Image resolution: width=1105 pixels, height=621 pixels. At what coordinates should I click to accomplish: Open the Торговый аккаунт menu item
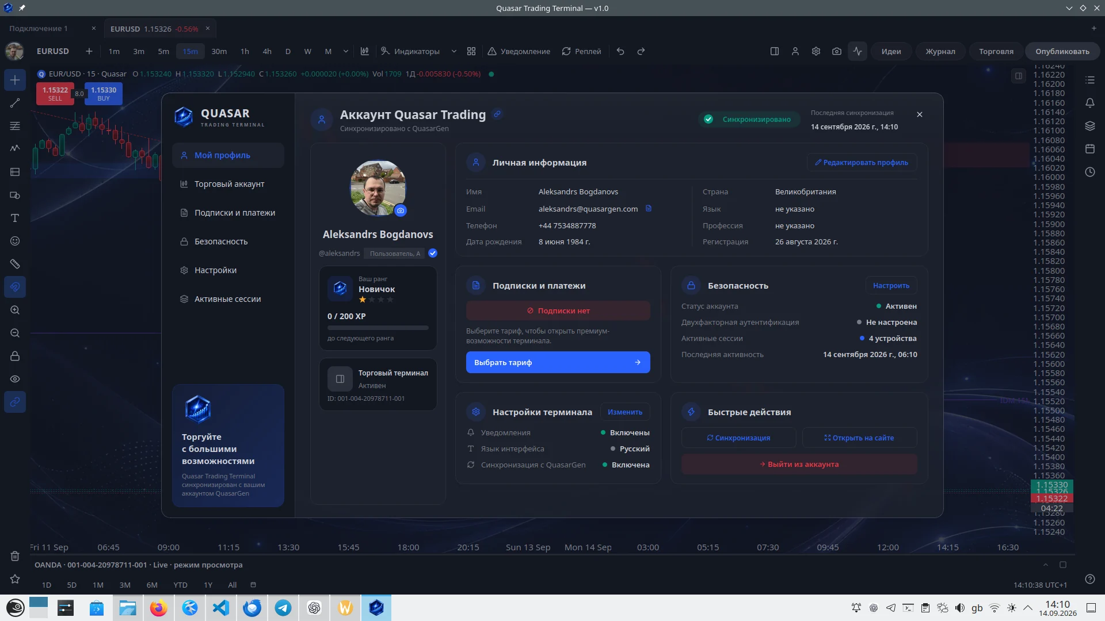coord(228,184)
